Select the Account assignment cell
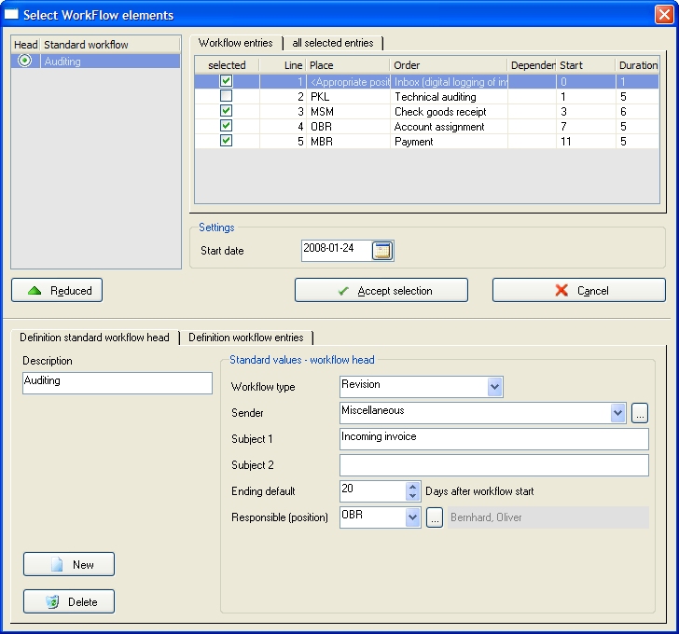 pyautogui.click(x=449, y=127)
